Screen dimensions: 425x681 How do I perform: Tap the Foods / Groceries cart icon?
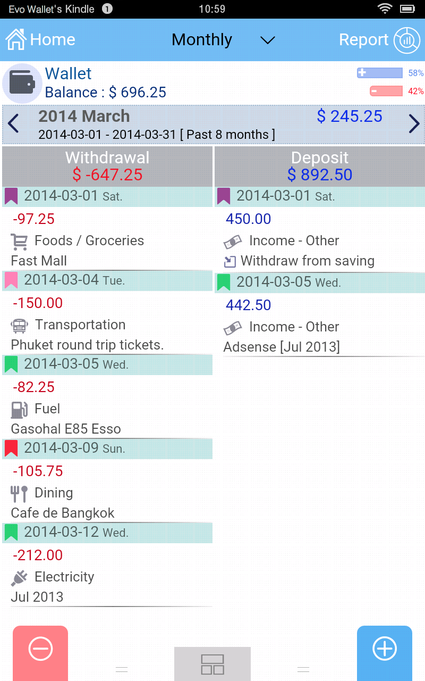pos(19,240)
